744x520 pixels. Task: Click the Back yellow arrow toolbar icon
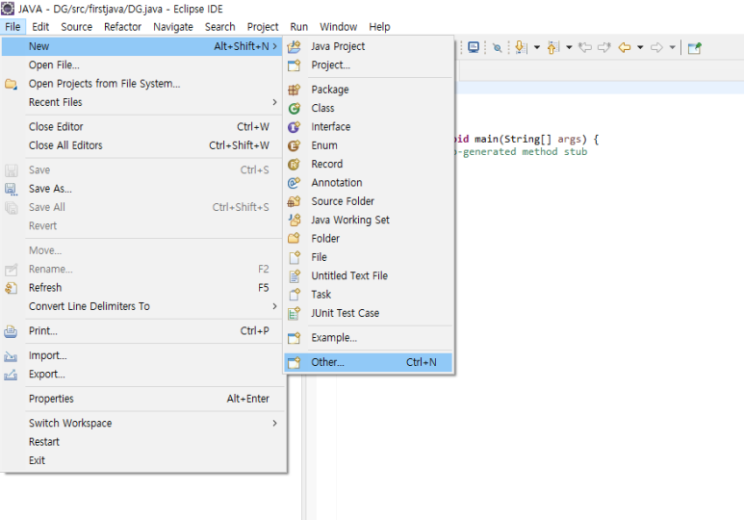tap(625, 47)
